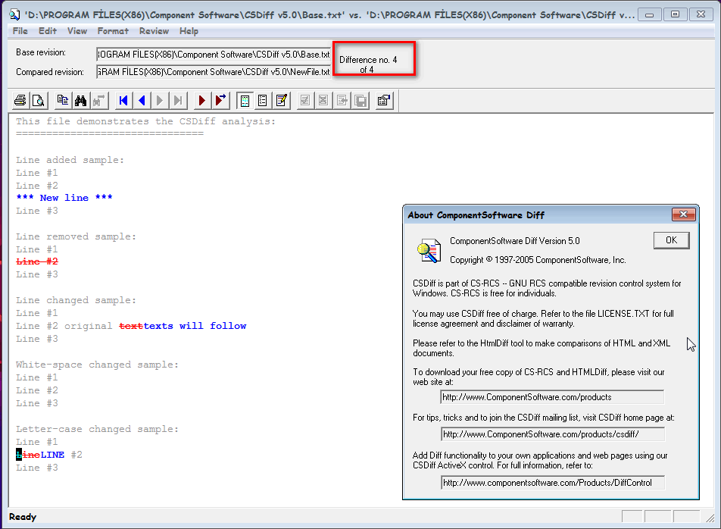Close the About ComponentSoftware Diff dialog
This screenshot has width=721, height=529.
tap(683, 214)
